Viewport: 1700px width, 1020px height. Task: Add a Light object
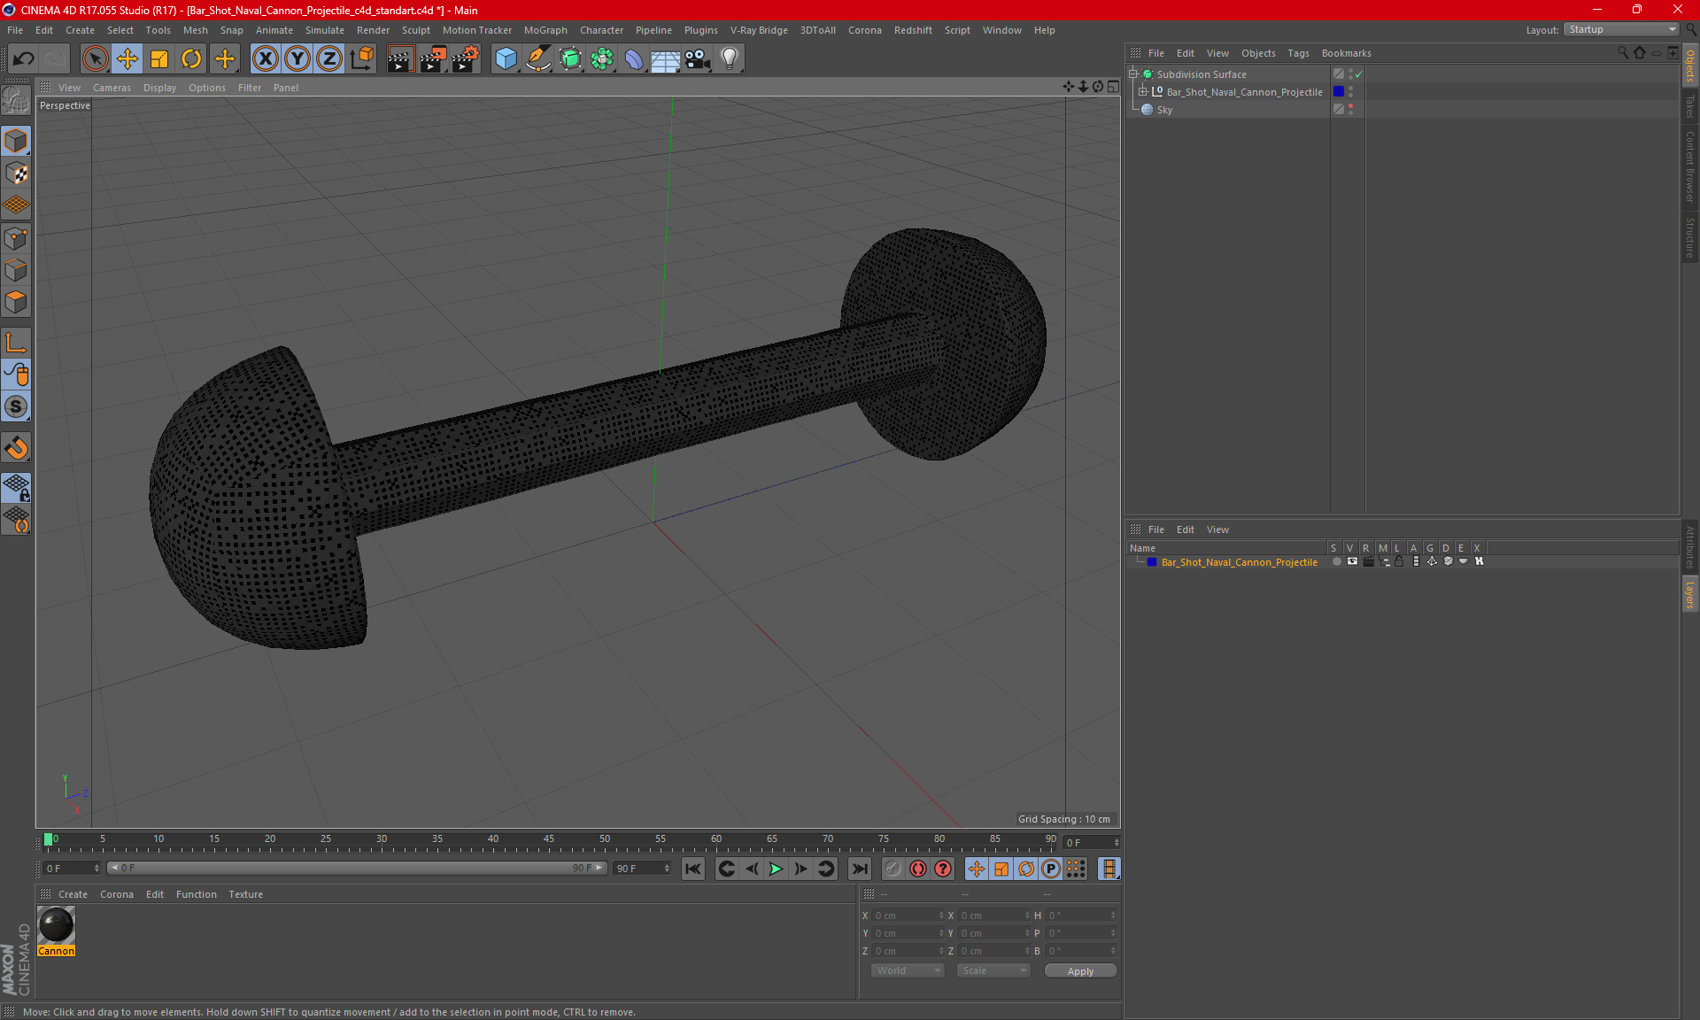click(730, 58)
